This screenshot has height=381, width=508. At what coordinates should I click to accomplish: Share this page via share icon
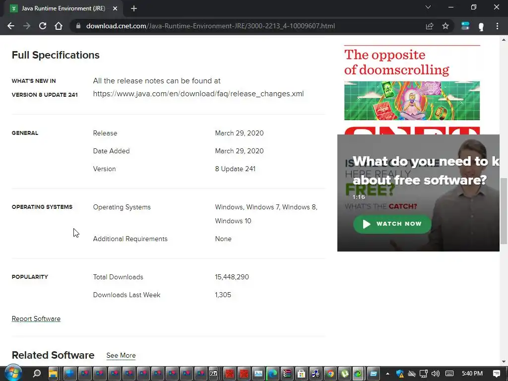(430, 26)
